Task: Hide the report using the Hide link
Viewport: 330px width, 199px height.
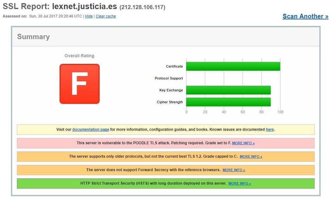Action: tap(89, 16)
